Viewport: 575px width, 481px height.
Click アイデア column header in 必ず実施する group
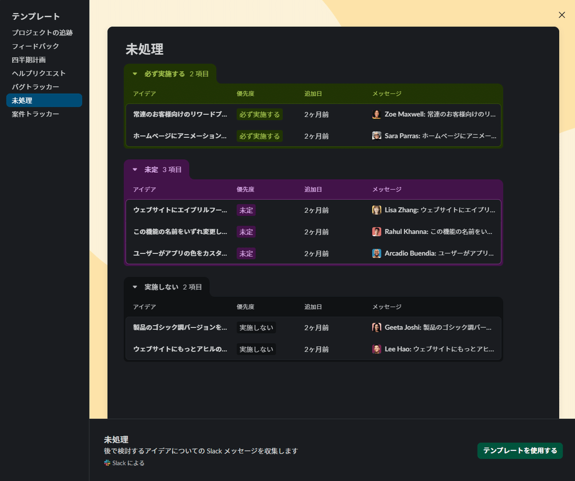144,94
